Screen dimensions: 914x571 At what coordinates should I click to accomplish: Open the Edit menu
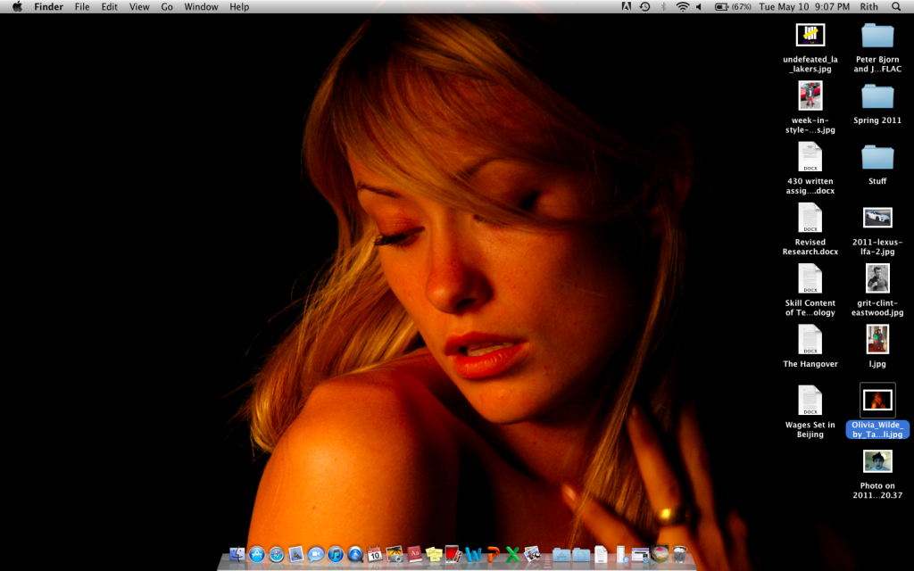tap(109, 7)
